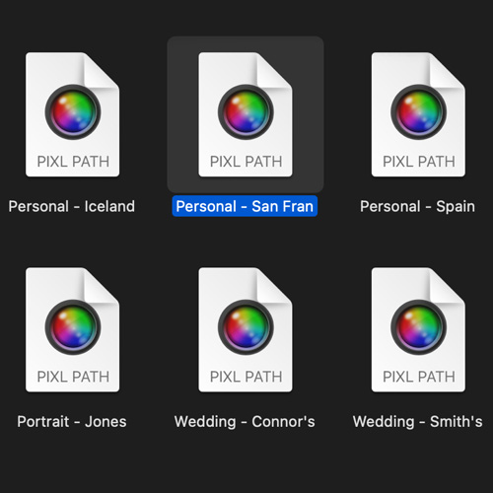Click PIXL PATH text on San Fran document
The height and width of the screenshot is (493, 493).
[246, 162]
